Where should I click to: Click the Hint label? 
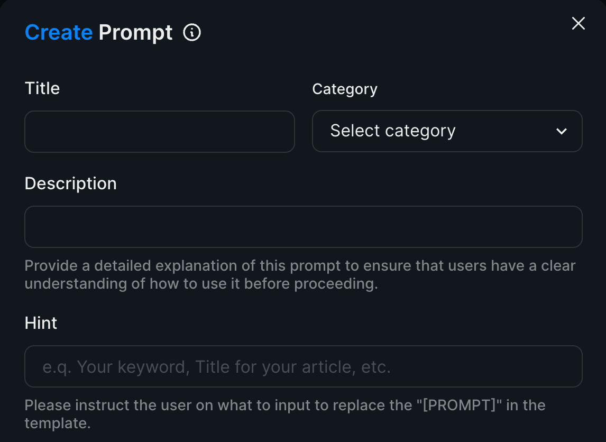[x=41, y=323]
